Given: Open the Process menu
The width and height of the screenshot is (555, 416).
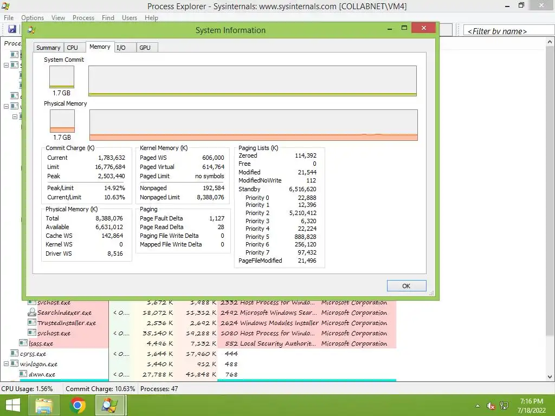Looking at the screenshot, I should click(x=83, y=18).
